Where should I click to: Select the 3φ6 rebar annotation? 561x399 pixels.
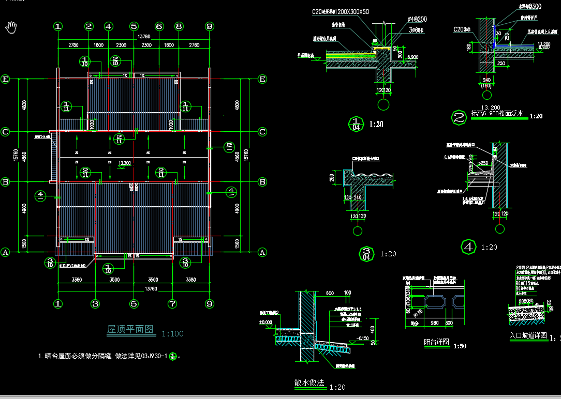[417, 30]
